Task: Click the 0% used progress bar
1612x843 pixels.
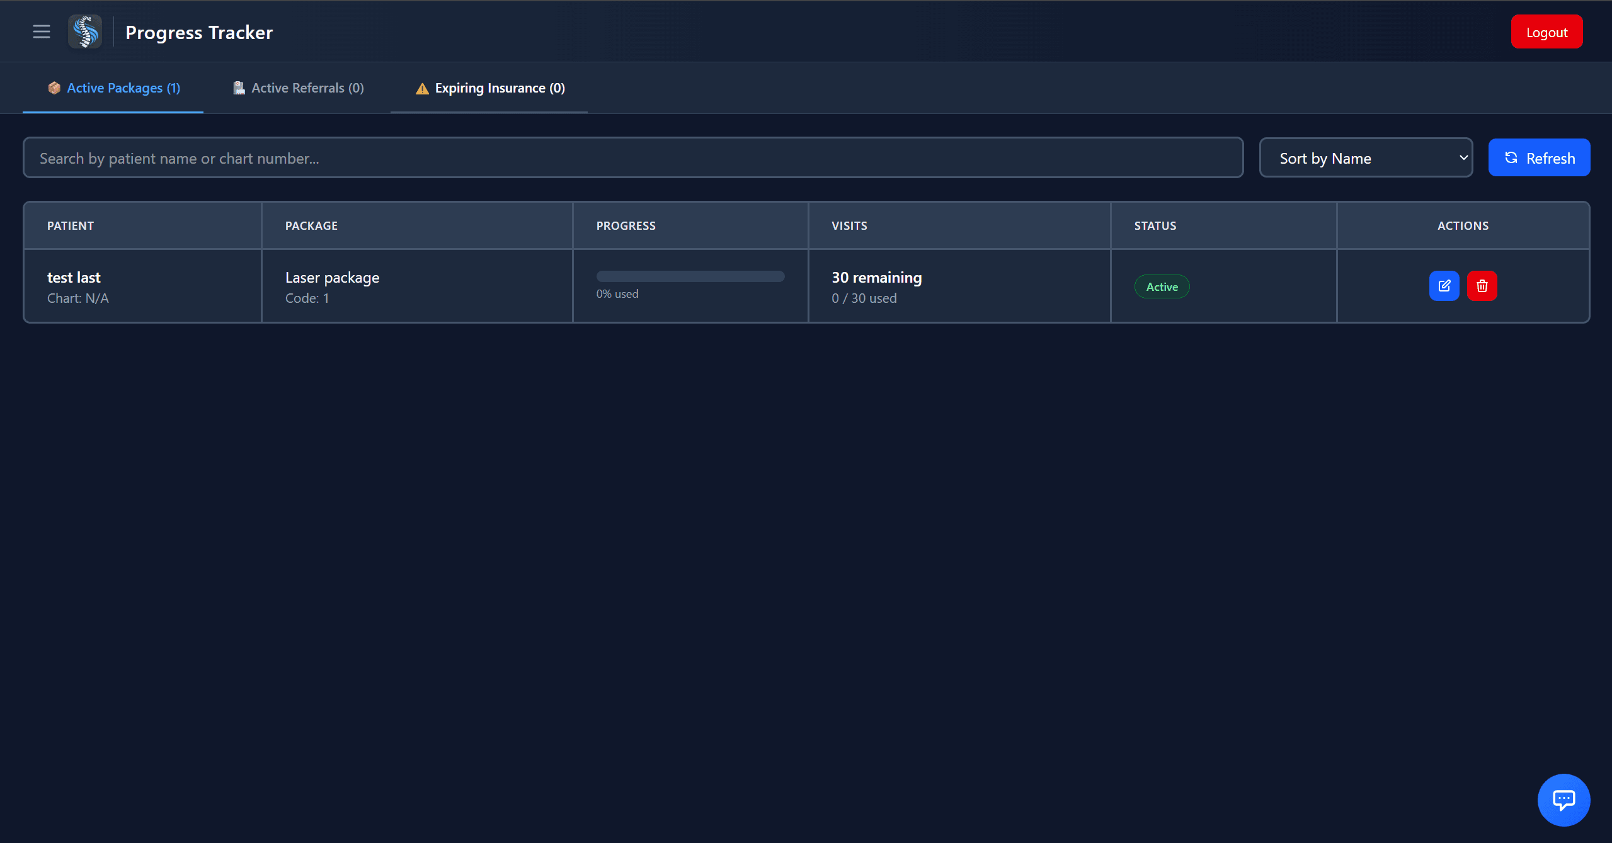Action: [690, 276]
